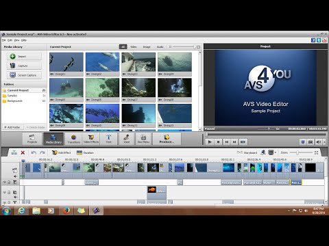Filter media by the Image tab
This screenshot has width=329, height=246.
(x=147, y=47)
